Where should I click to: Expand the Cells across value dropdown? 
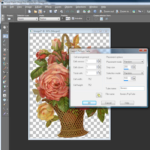tap(100, 61)
